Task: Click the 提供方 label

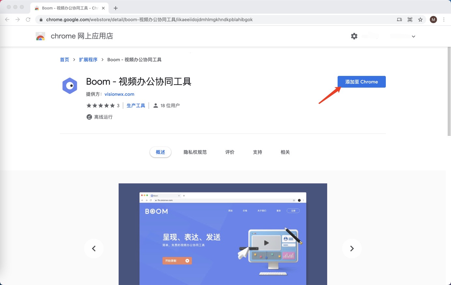Action: (94, 94)
